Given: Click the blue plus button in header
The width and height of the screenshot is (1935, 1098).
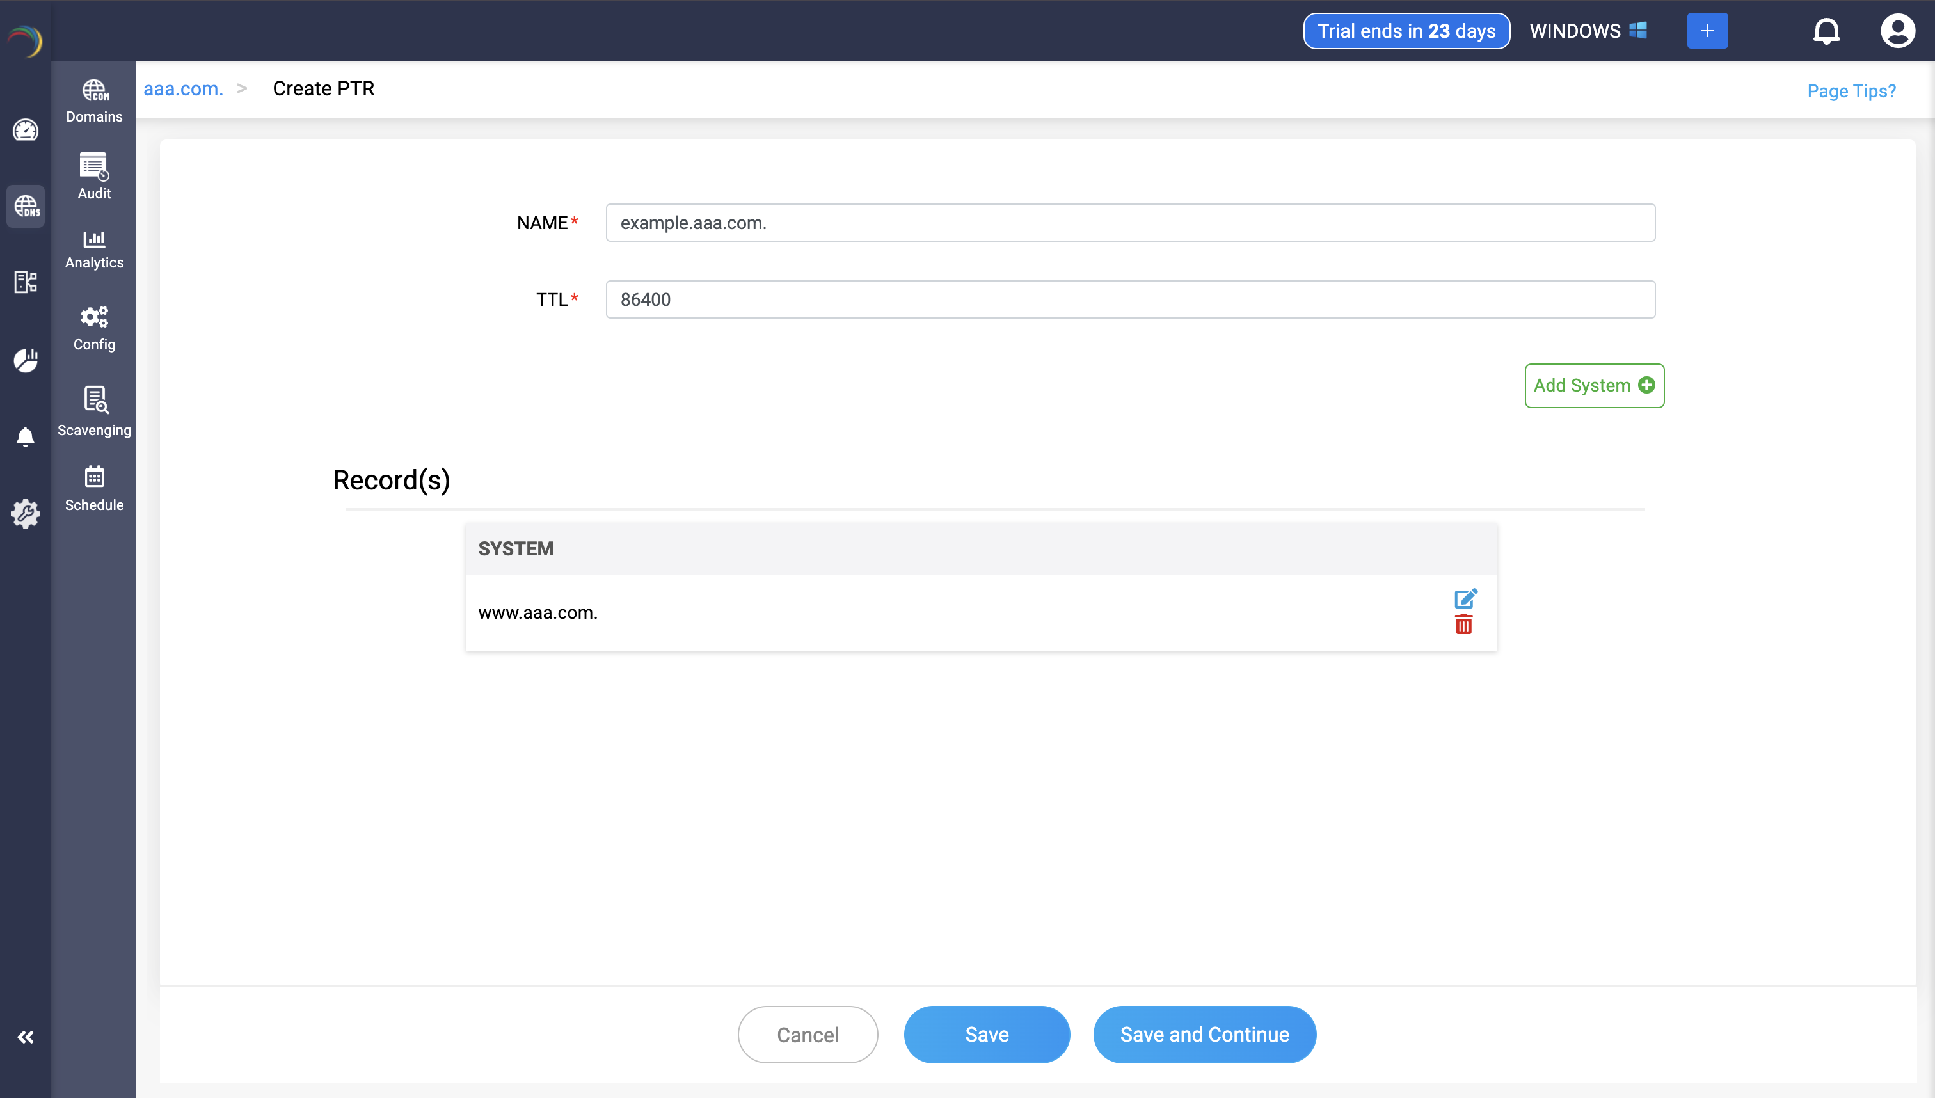Looking at the screenshot, I should pos(1707,31).
